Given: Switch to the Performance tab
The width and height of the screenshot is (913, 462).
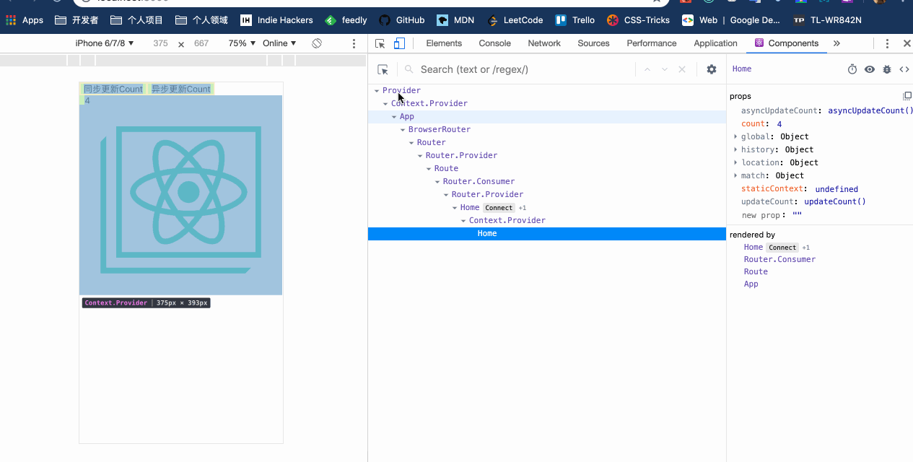Looking at the screenshot, I should pos(652,43).
